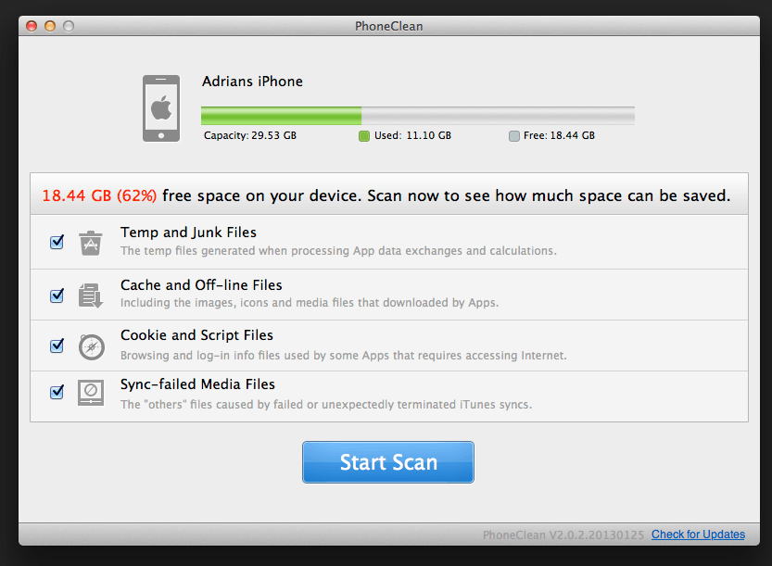This screenshot has width=772, height=566.
Task: Click the Cache and Off-line Files document icon
Action: 91,296
